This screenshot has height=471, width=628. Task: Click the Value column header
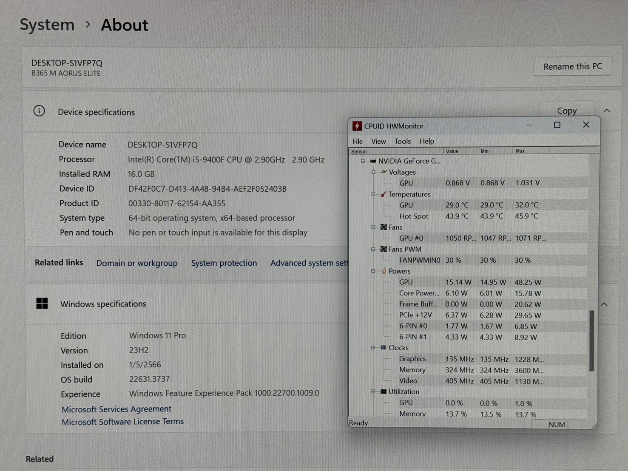(461, 151)
